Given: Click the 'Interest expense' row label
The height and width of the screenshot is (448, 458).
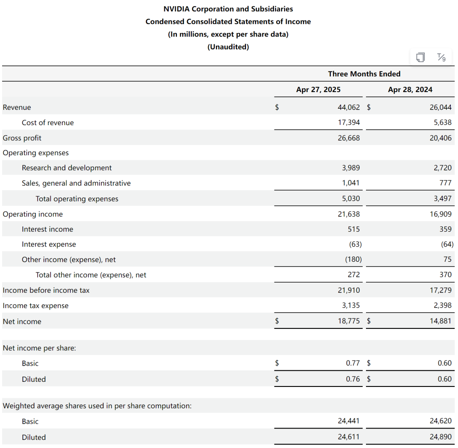Looking at the screenshot, I should click(49, 244).
